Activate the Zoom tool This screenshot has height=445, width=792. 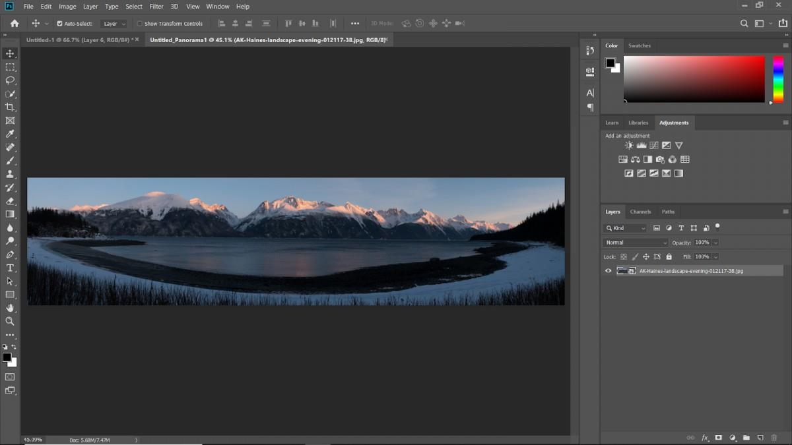[x=10, y=321]
